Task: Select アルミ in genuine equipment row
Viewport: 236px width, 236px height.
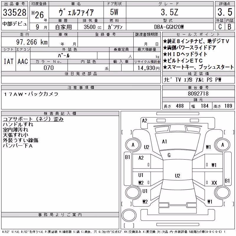Action: (199, 80)
